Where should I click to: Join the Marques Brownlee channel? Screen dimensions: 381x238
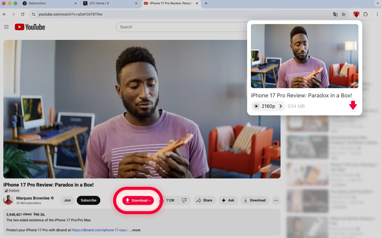[68, 201]
